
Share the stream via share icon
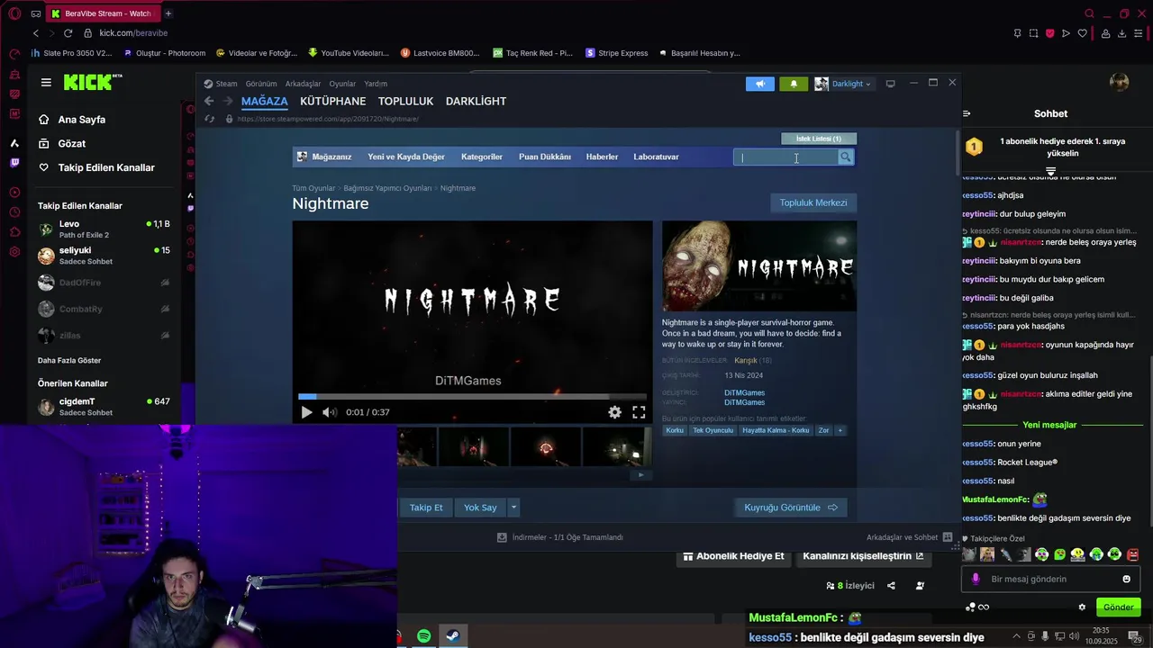click(x=891, y=586)
